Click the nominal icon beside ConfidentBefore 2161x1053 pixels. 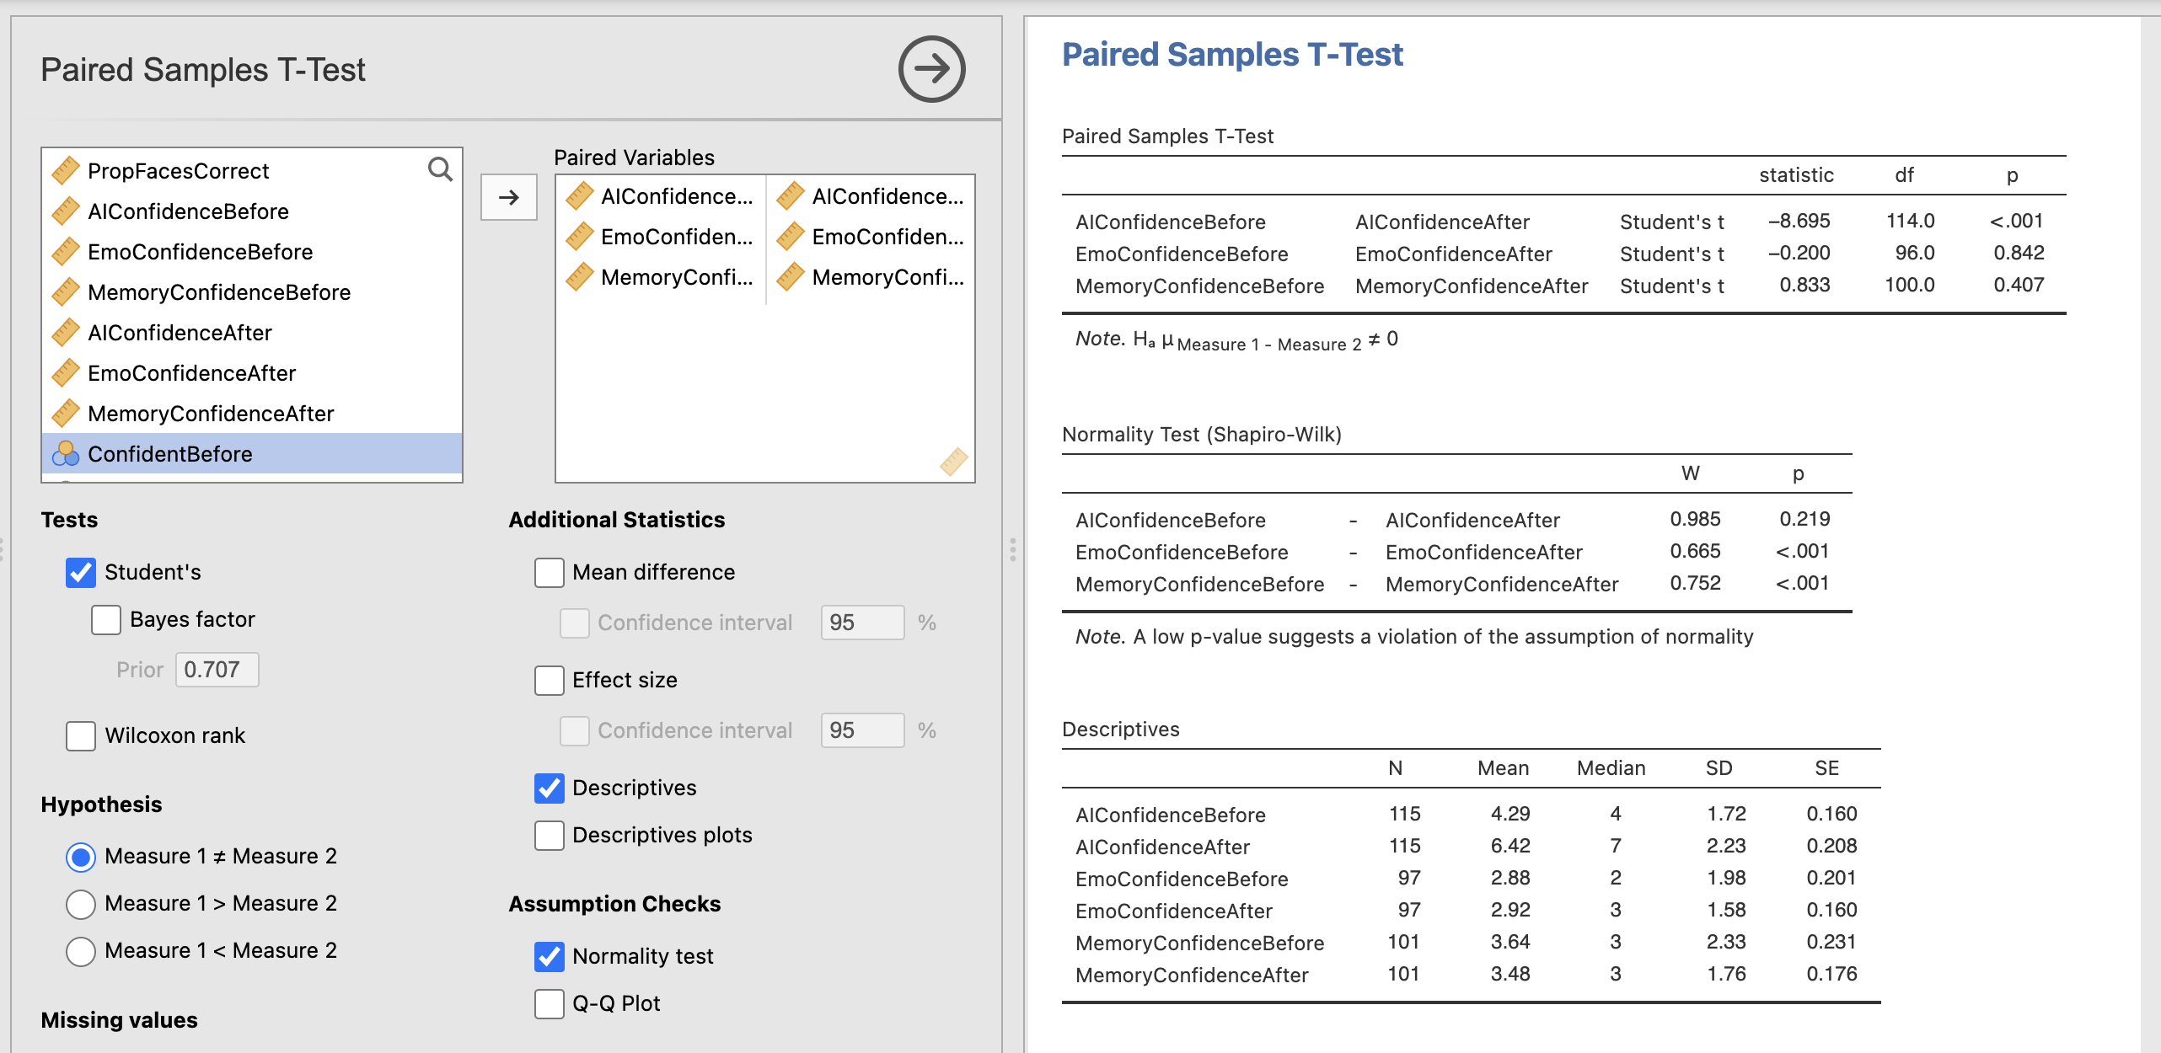click(x=66, y=454)
